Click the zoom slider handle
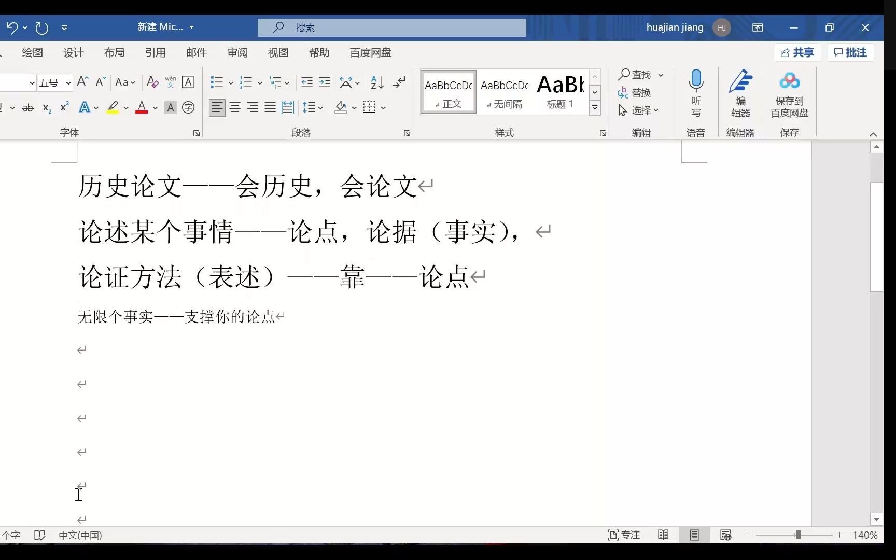Screen dimensions: 896x560 [x=798, y=535]
